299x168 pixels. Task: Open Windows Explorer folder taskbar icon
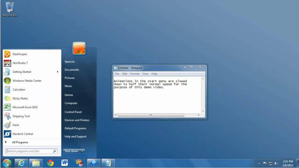36,163
